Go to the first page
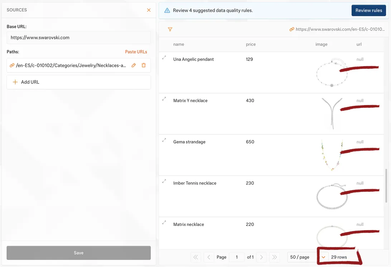391x267 pixels. 195,257
